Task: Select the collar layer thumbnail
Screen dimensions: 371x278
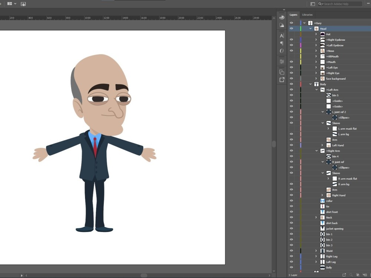Action: 322,201
